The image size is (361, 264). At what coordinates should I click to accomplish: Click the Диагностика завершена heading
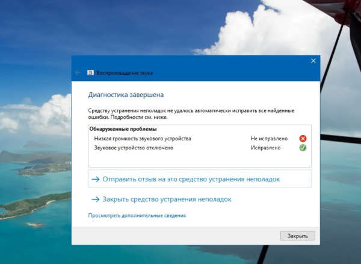click(126, 95)
